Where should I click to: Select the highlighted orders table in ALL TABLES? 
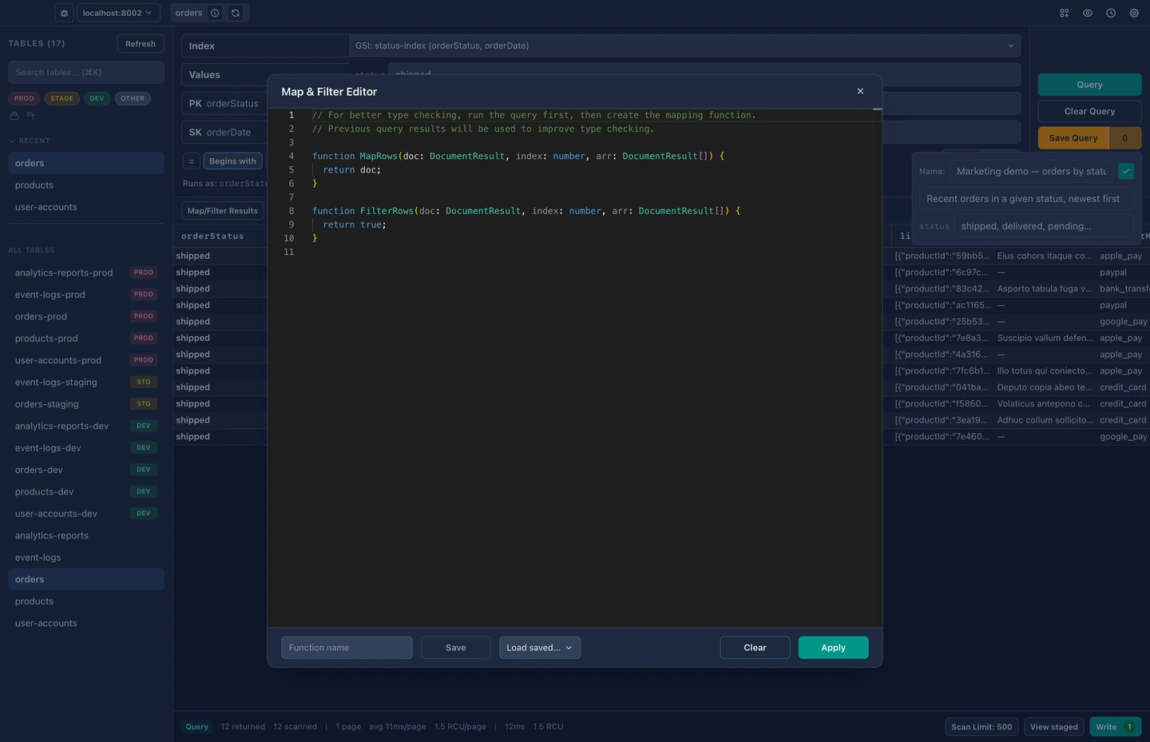[x=86, y=580]
